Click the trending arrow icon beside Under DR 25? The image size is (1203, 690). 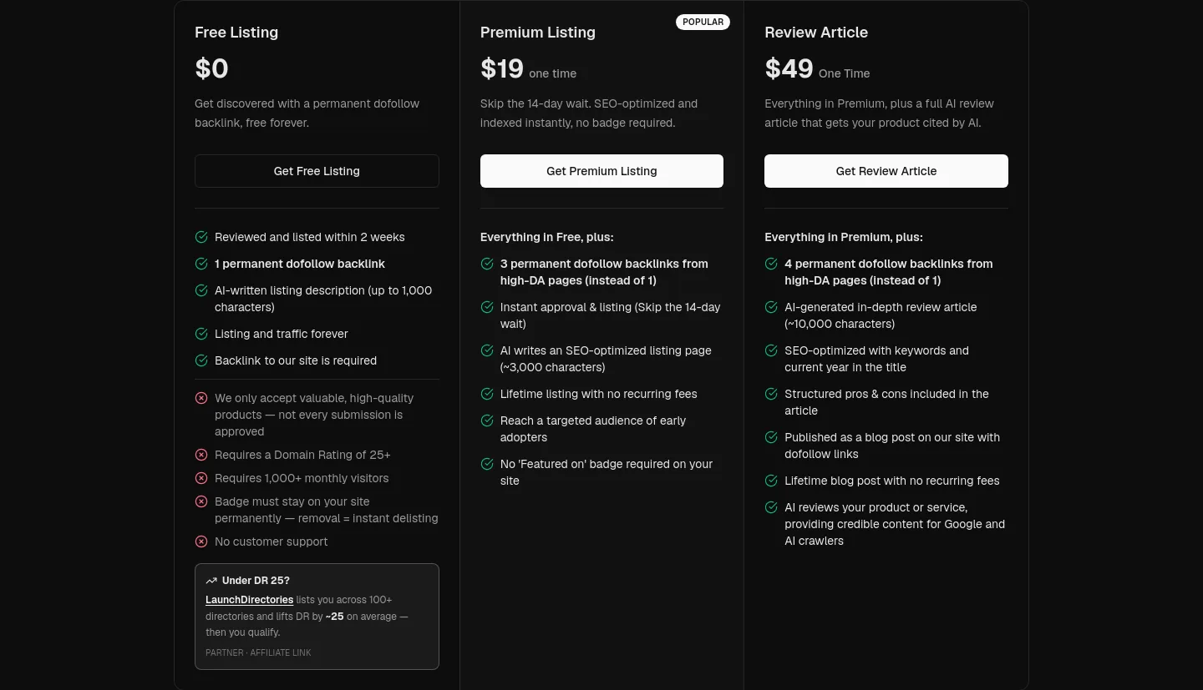[211, 581]
